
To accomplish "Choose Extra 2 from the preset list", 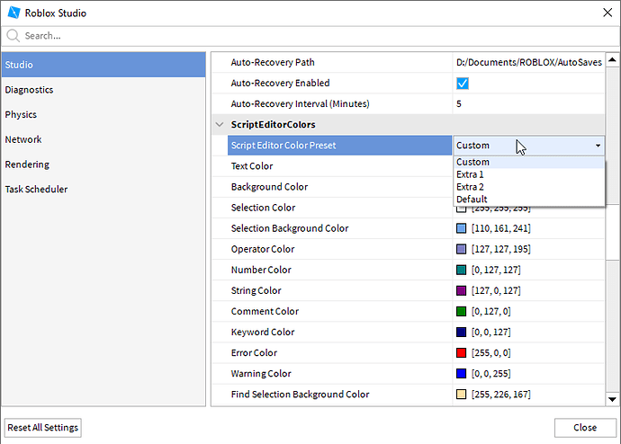I will pos(470,187).
